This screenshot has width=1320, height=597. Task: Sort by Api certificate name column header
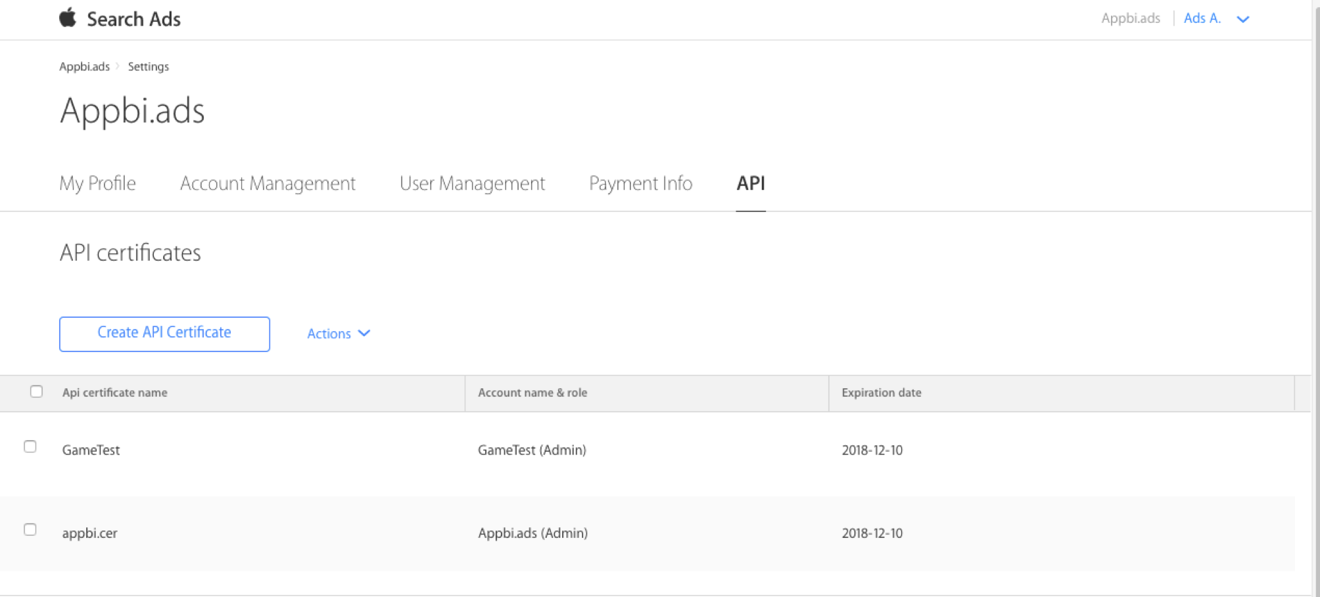pyautogui.click(x=115, y=393)
